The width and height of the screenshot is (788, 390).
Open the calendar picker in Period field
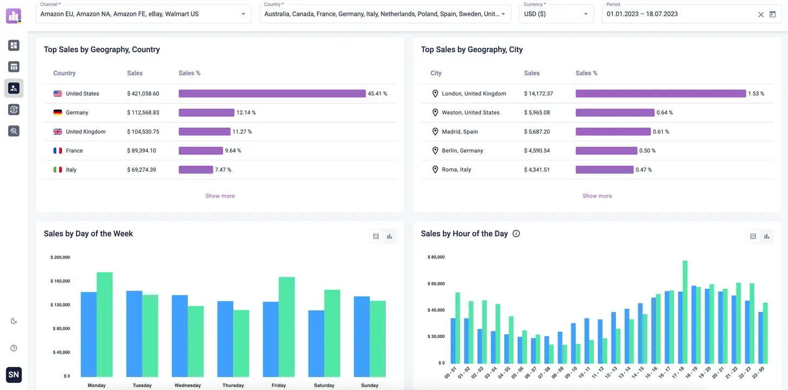coord(772,15)
